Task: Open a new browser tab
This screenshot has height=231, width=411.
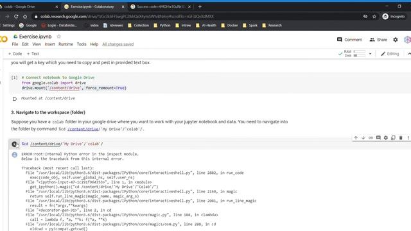Action: pos(200,6)
